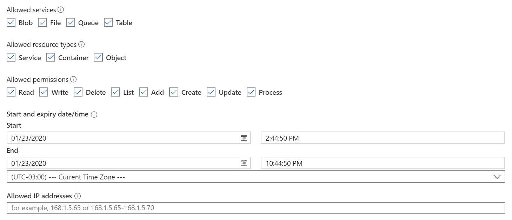
Task: Uncheck the Blob service checkbox
Action: click(x=11, y=23)
